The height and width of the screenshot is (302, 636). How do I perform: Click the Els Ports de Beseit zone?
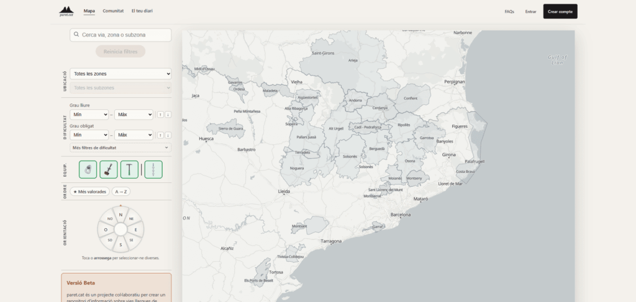pos(259,280)
